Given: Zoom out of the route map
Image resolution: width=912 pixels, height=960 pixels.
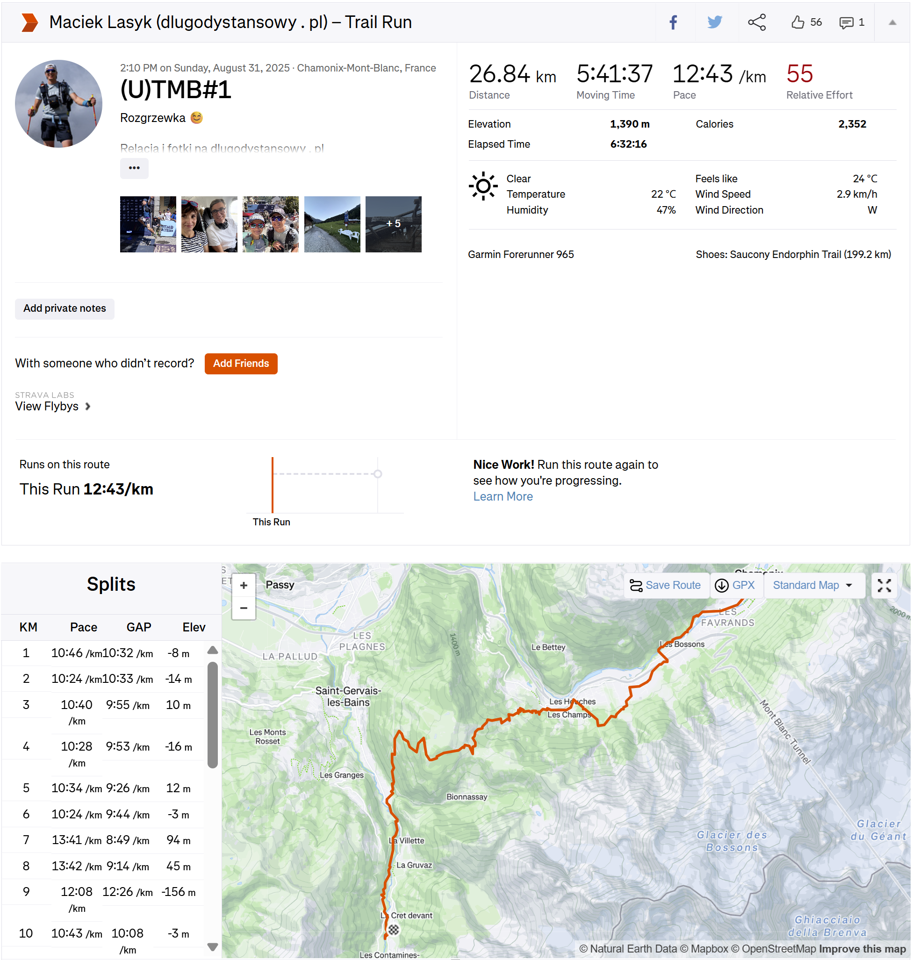Looking at the screenshot, I should pos(244,608).
